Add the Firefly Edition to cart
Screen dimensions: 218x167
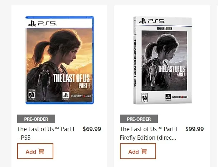[x=138, y=151]
